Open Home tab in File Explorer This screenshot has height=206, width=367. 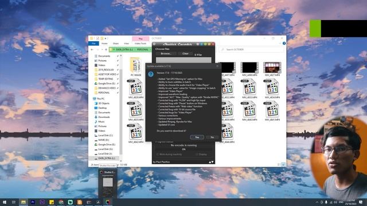pos(104,43)
